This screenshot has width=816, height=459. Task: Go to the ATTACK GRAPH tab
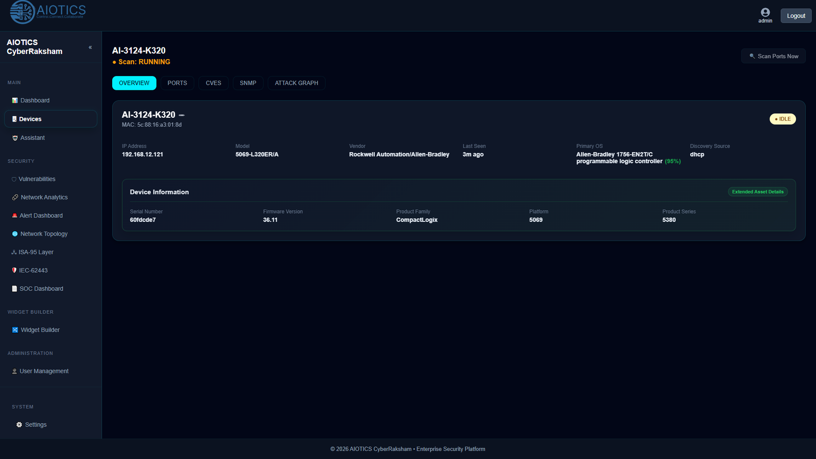(x=296, y=83)
